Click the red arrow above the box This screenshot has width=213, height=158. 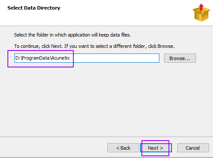tap(201, 7)
